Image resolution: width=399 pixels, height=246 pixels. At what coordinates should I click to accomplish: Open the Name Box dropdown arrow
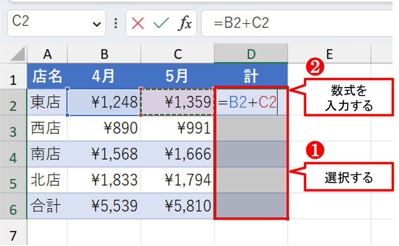click(97, 24)
